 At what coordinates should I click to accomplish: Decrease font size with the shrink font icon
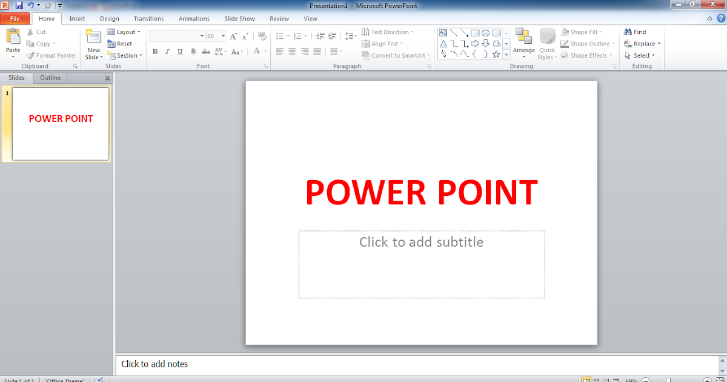pos(245,36)
